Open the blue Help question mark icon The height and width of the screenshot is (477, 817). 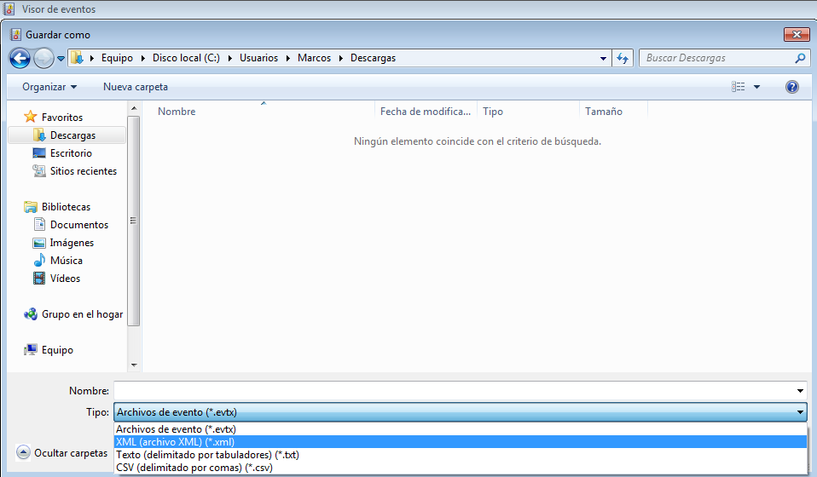point(791,87)
